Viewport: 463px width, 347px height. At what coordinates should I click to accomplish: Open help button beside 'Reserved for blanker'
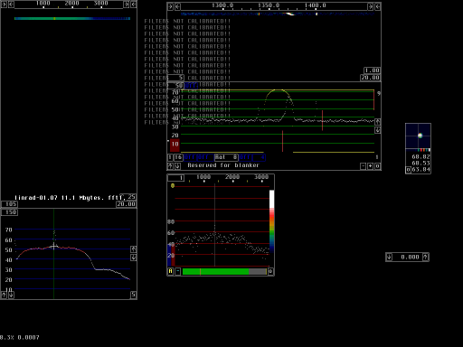(x=170, y=166)
